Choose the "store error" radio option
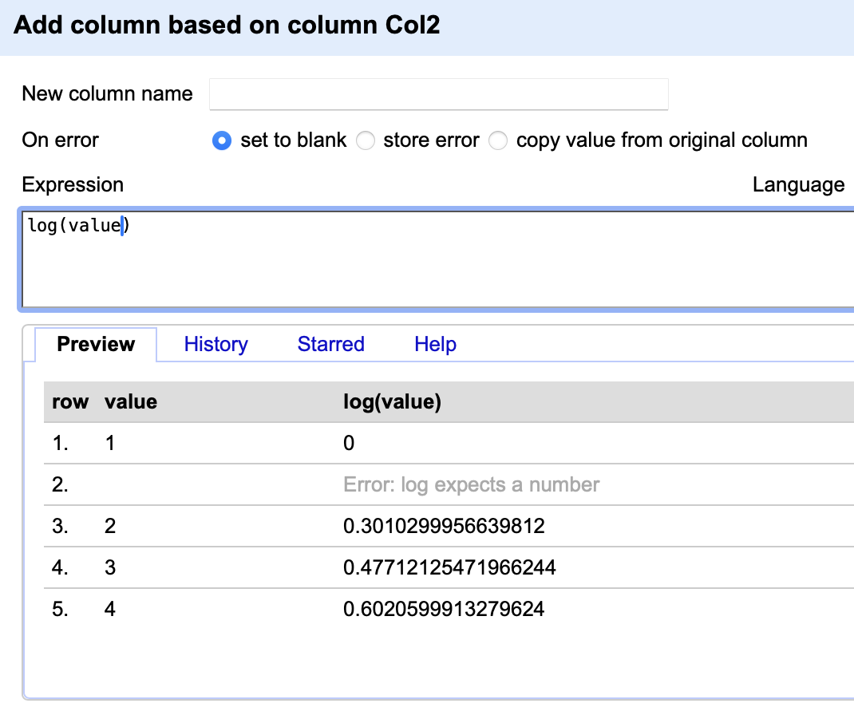Image resolution: width=854 pixels, height=715 pixels. (x=366, y=141)
